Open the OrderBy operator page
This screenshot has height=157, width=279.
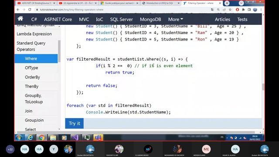(32, 77)
